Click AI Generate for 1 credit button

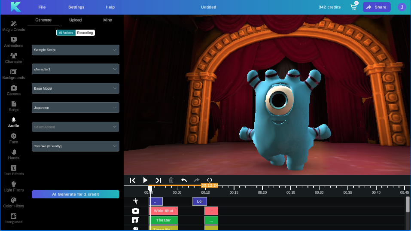(x=76, y=194)
